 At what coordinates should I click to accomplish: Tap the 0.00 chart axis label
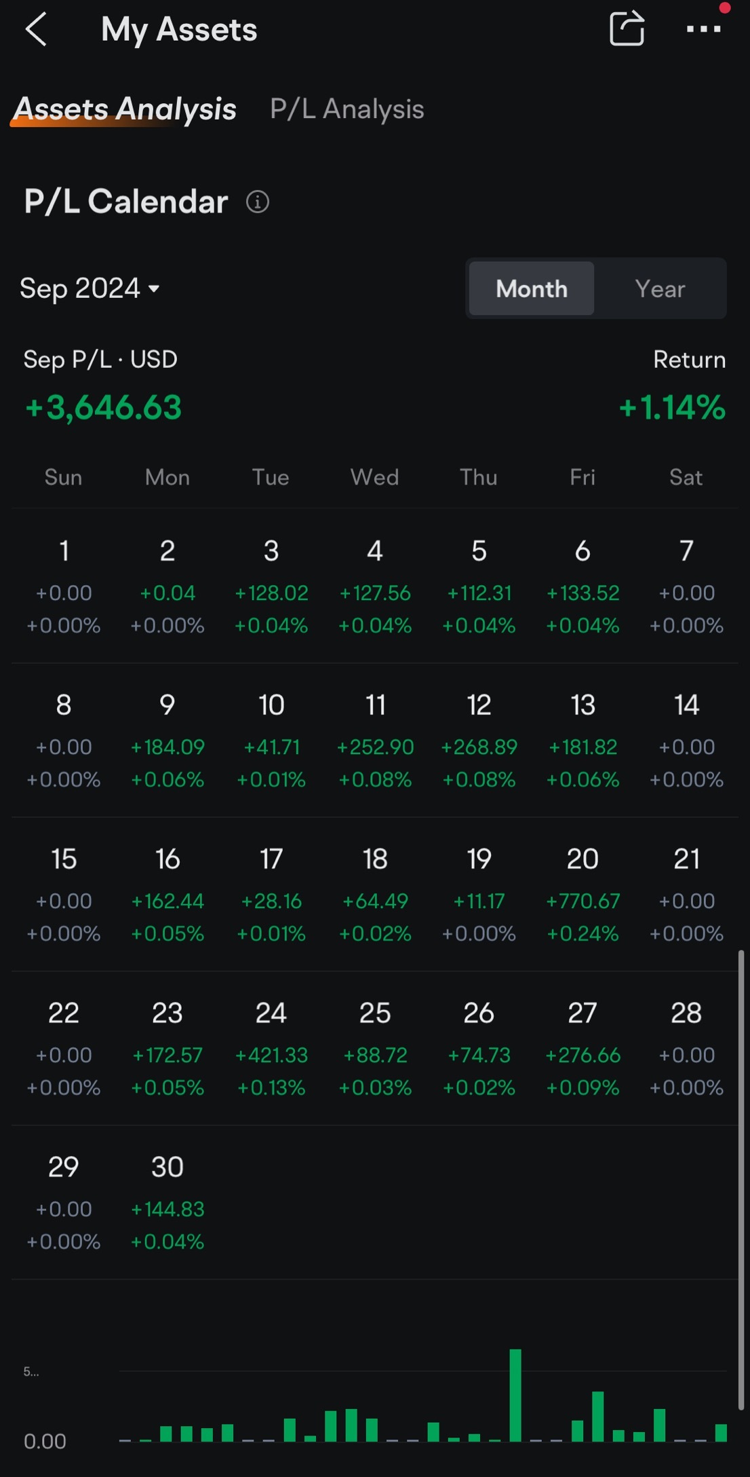[x=45, y=1441]
